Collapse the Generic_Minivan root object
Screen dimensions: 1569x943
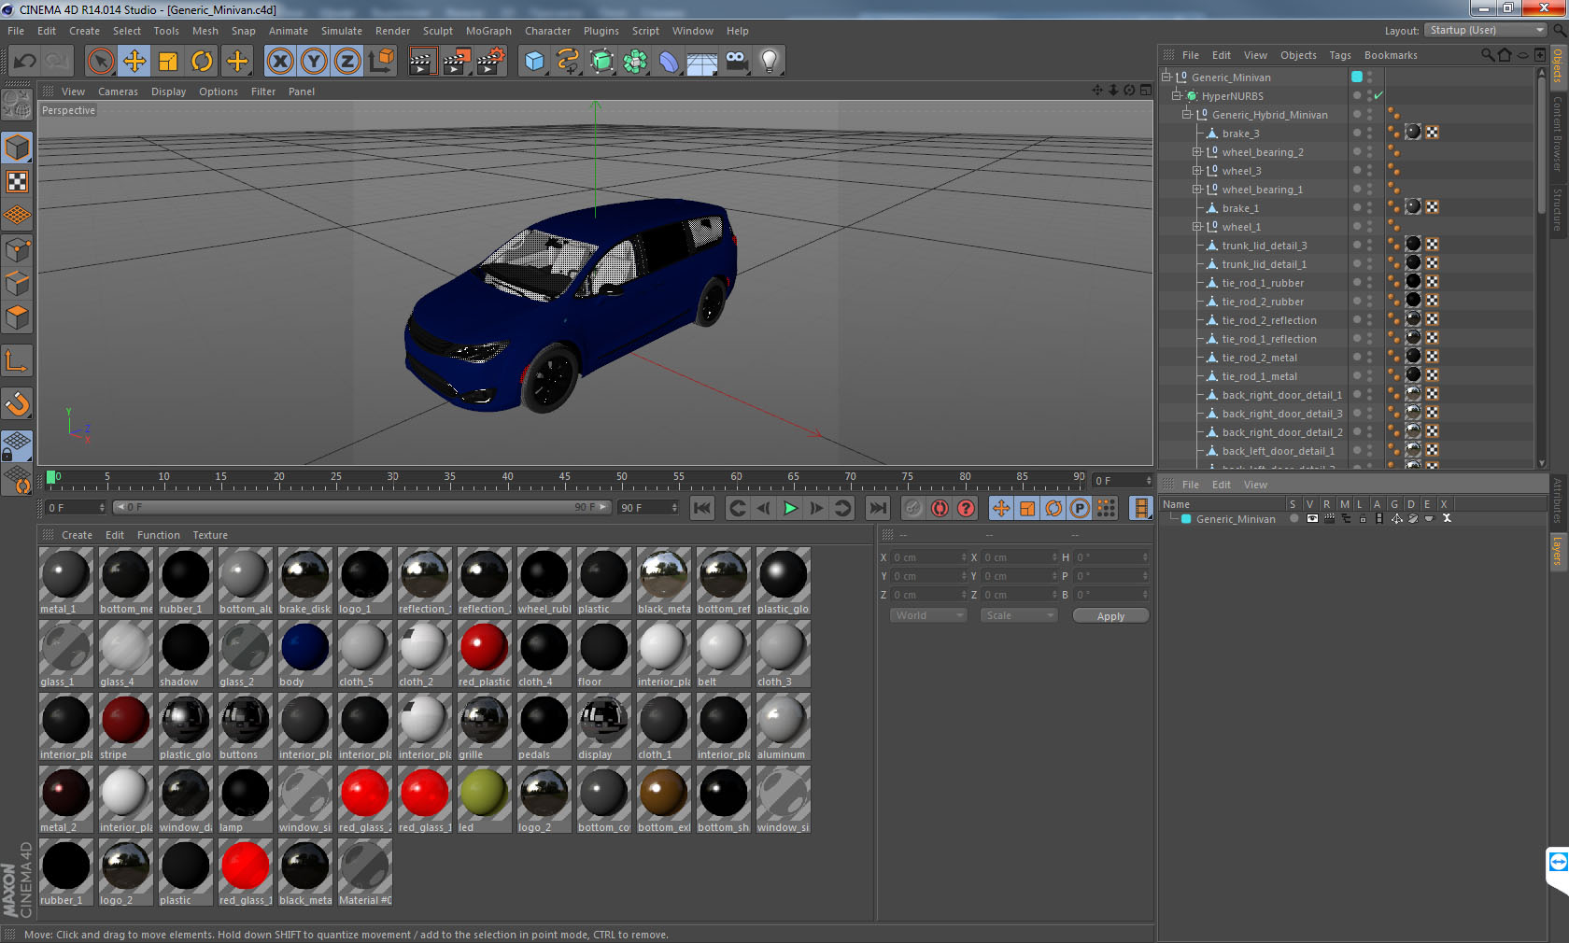[x=1166, y=77]
